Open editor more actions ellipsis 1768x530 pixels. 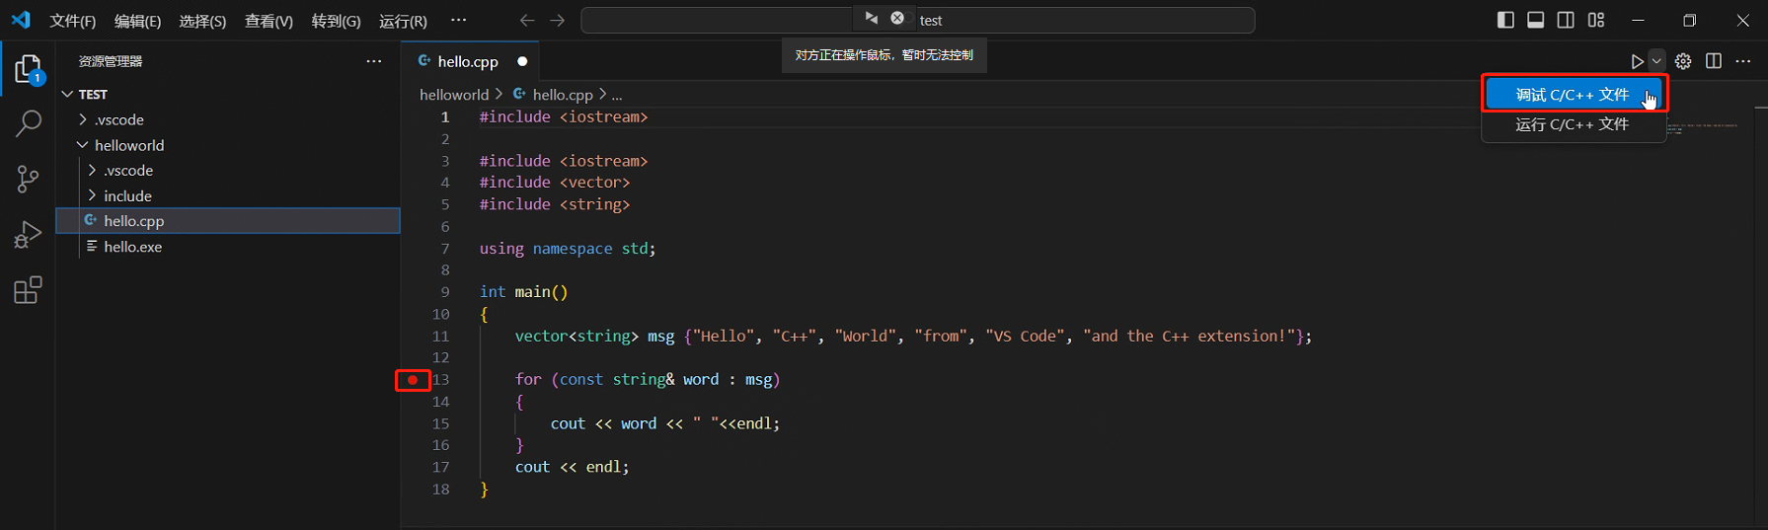point(1743,61)
